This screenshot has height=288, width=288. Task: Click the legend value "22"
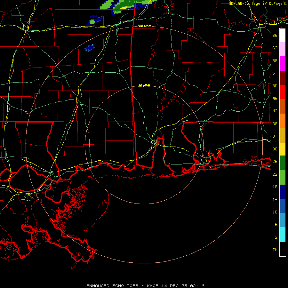click(x=275, y=174)
